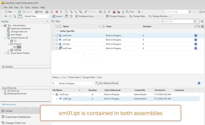
Task: Open the File menu
Action: tap(6, 8)
